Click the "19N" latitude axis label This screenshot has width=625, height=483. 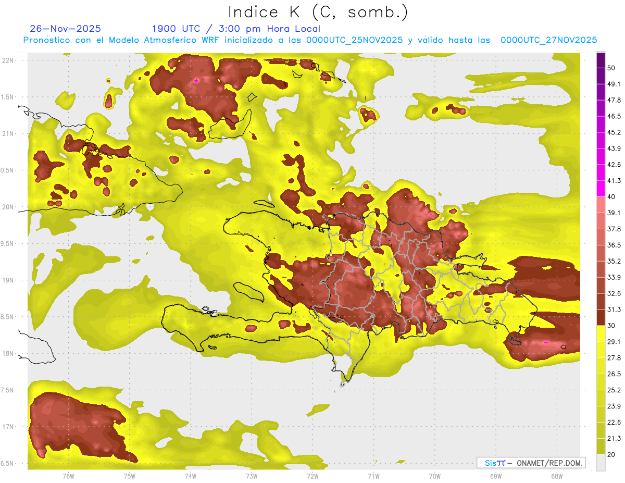(x=8, y=280)
